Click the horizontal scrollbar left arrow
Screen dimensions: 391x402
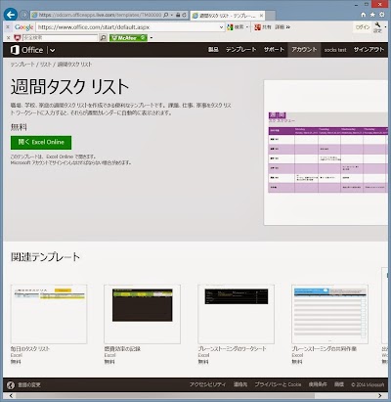point(11,396)
